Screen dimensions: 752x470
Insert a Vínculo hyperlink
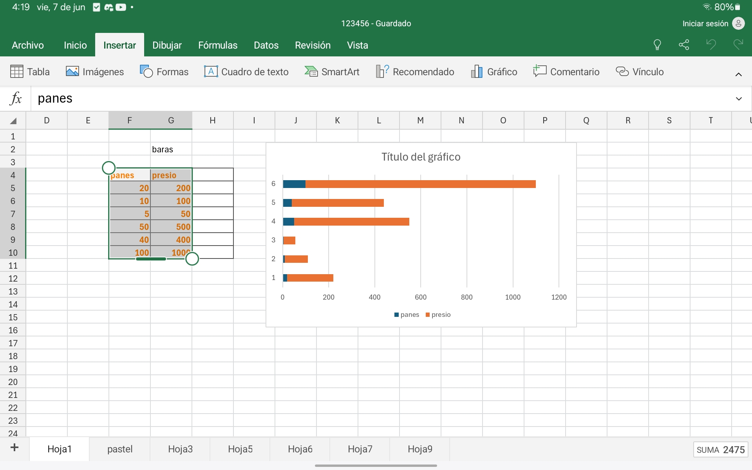640,72
